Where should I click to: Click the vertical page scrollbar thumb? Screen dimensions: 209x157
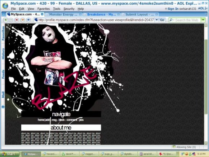click(206, 77)
